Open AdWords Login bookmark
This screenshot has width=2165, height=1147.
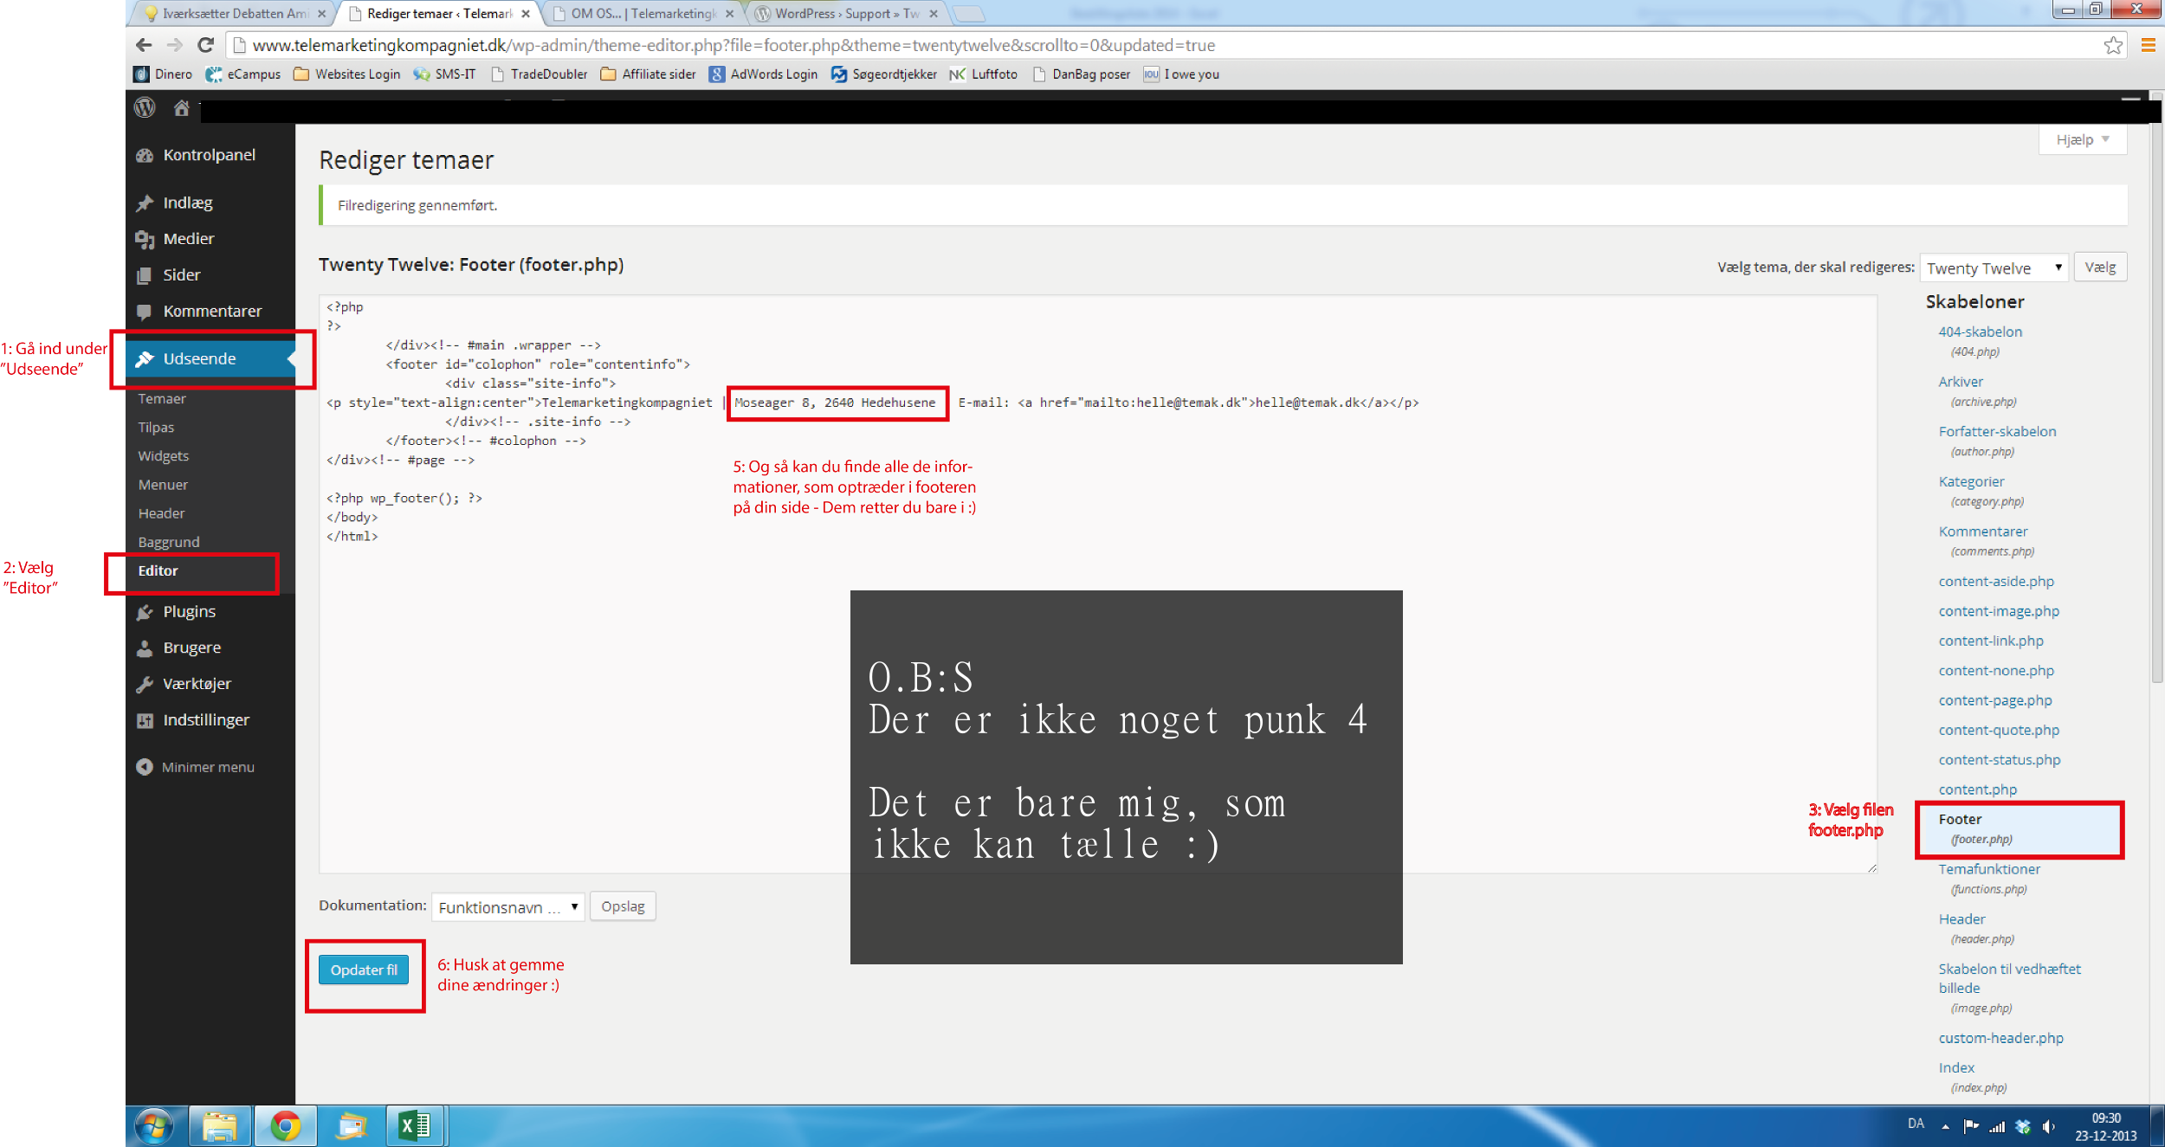pos(764,74)
